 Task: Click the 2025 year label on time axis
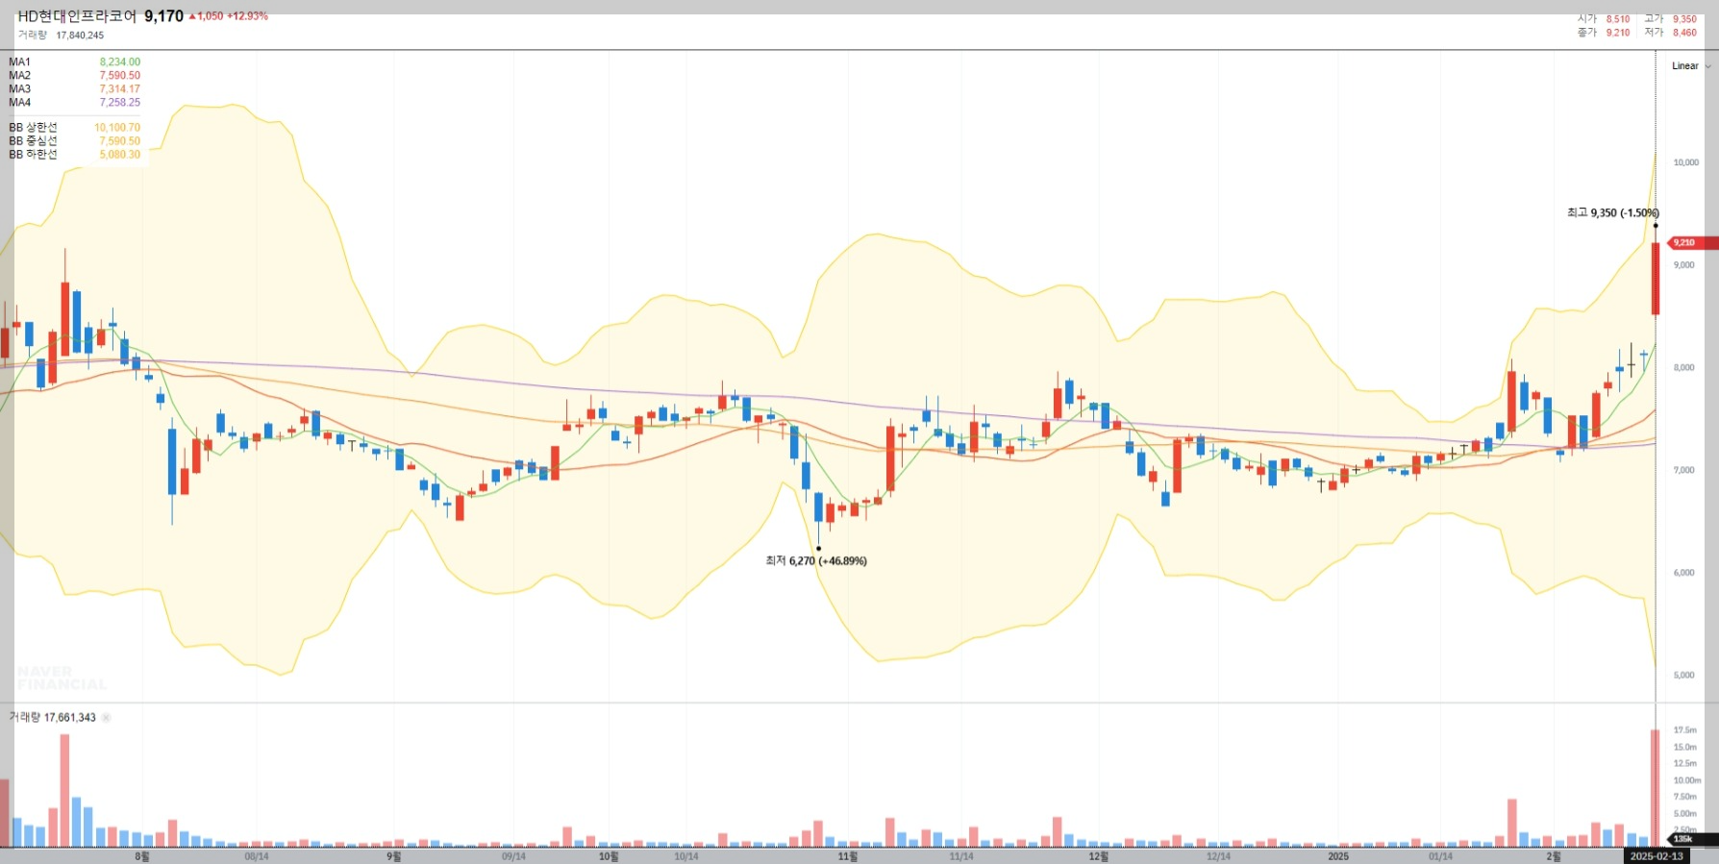click(1338, 856)
